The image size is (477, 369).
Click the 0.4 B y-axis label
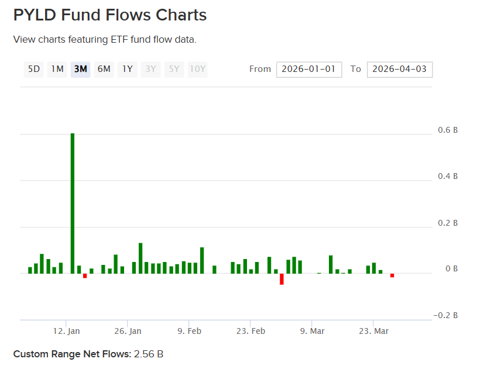448,176
